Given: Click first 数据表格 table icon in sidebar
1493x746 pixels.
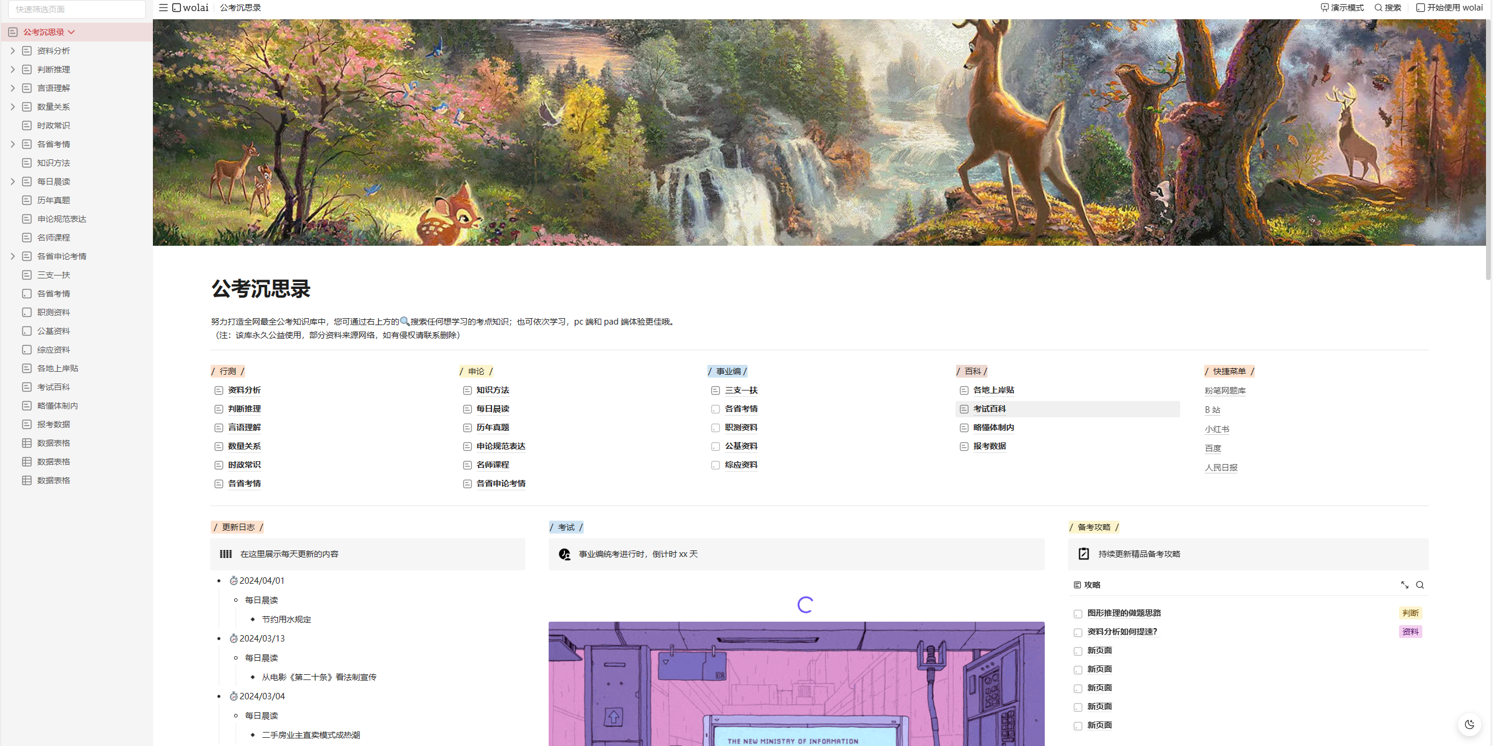Looking at the screenshot, I should point(27,443).
